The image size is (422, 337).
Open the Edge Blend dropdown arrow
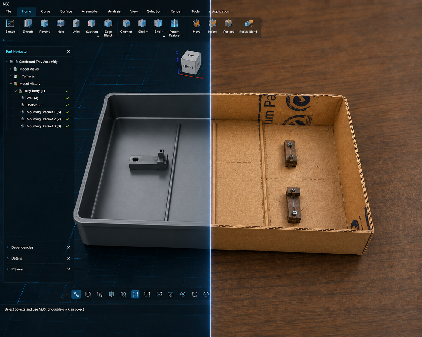point(114,35)
